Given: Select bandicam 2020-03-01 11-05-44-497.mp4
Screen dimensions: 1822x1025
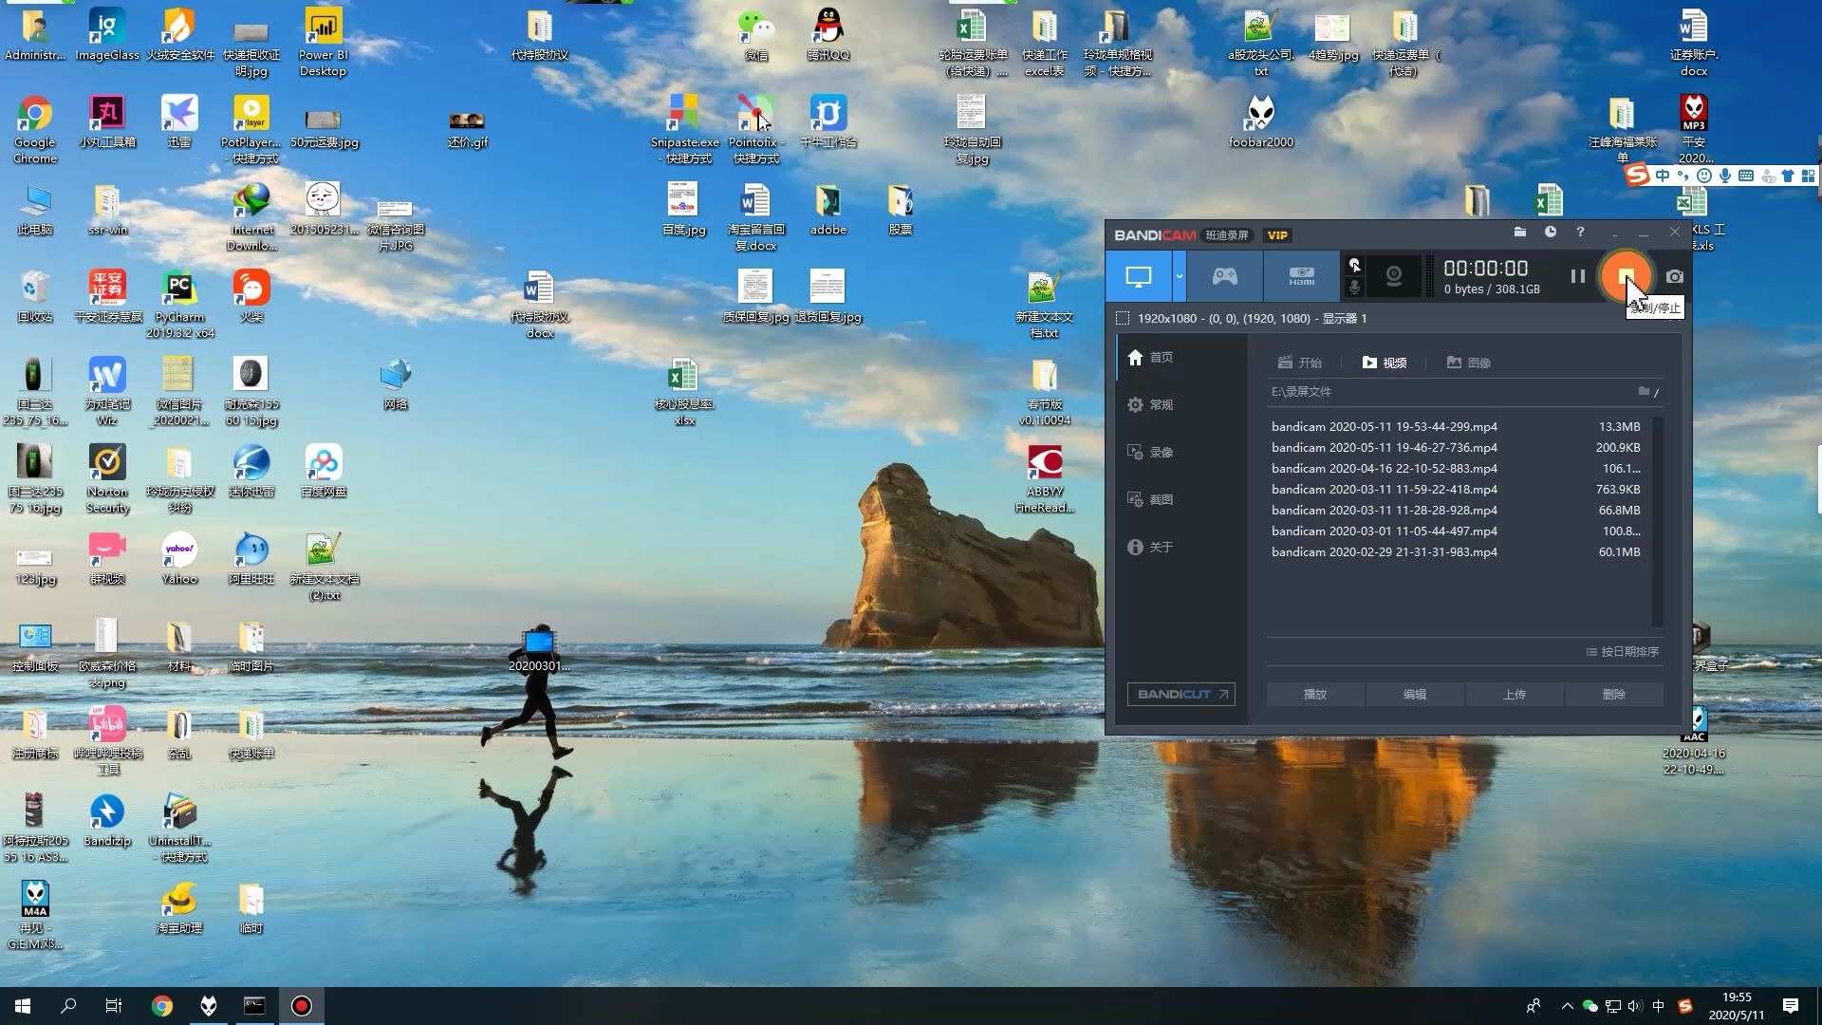Looking at the screenshot, I should click(1457, 531).
